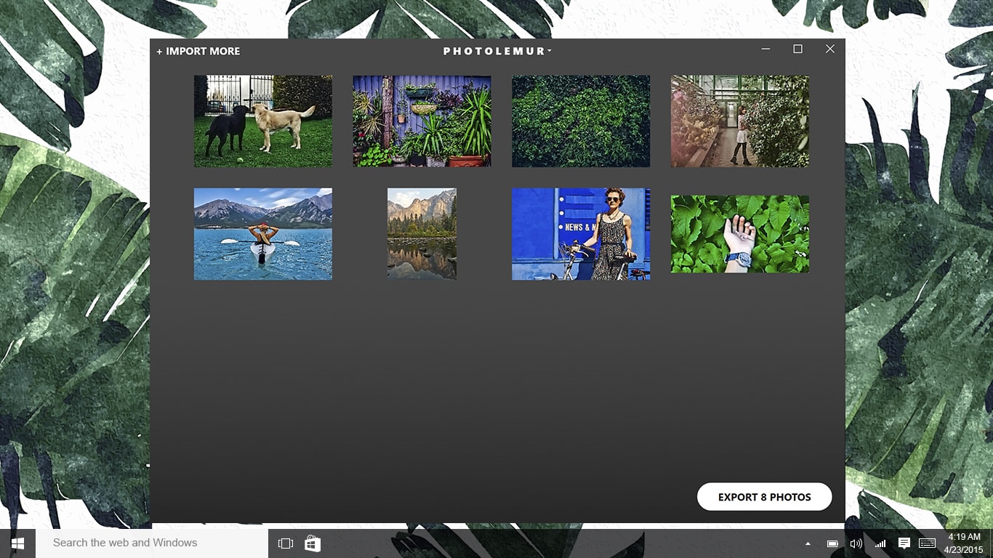
Task: Click the battery status icon
Action: pyautogui.click(x=831, y=543)
